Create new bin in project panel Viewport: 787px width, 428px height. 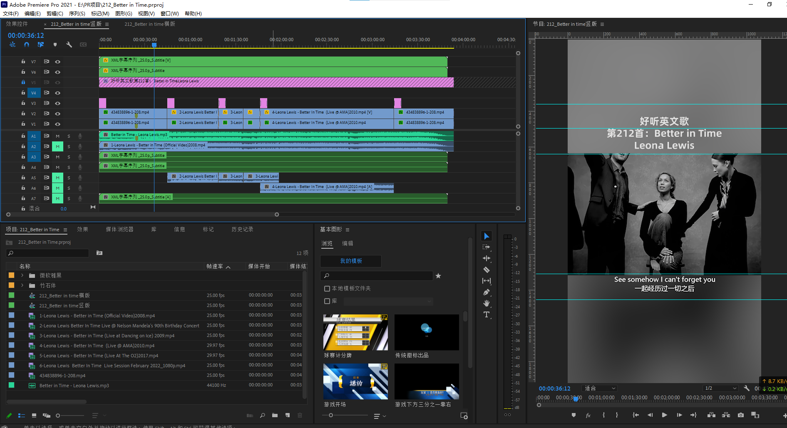275,415
